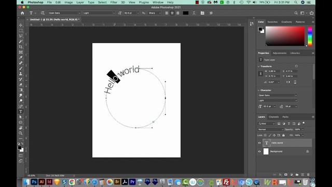Switch to the Gradients tab
Image resolution: width=332 pixels, height=187 pixels.
point(287,22)
